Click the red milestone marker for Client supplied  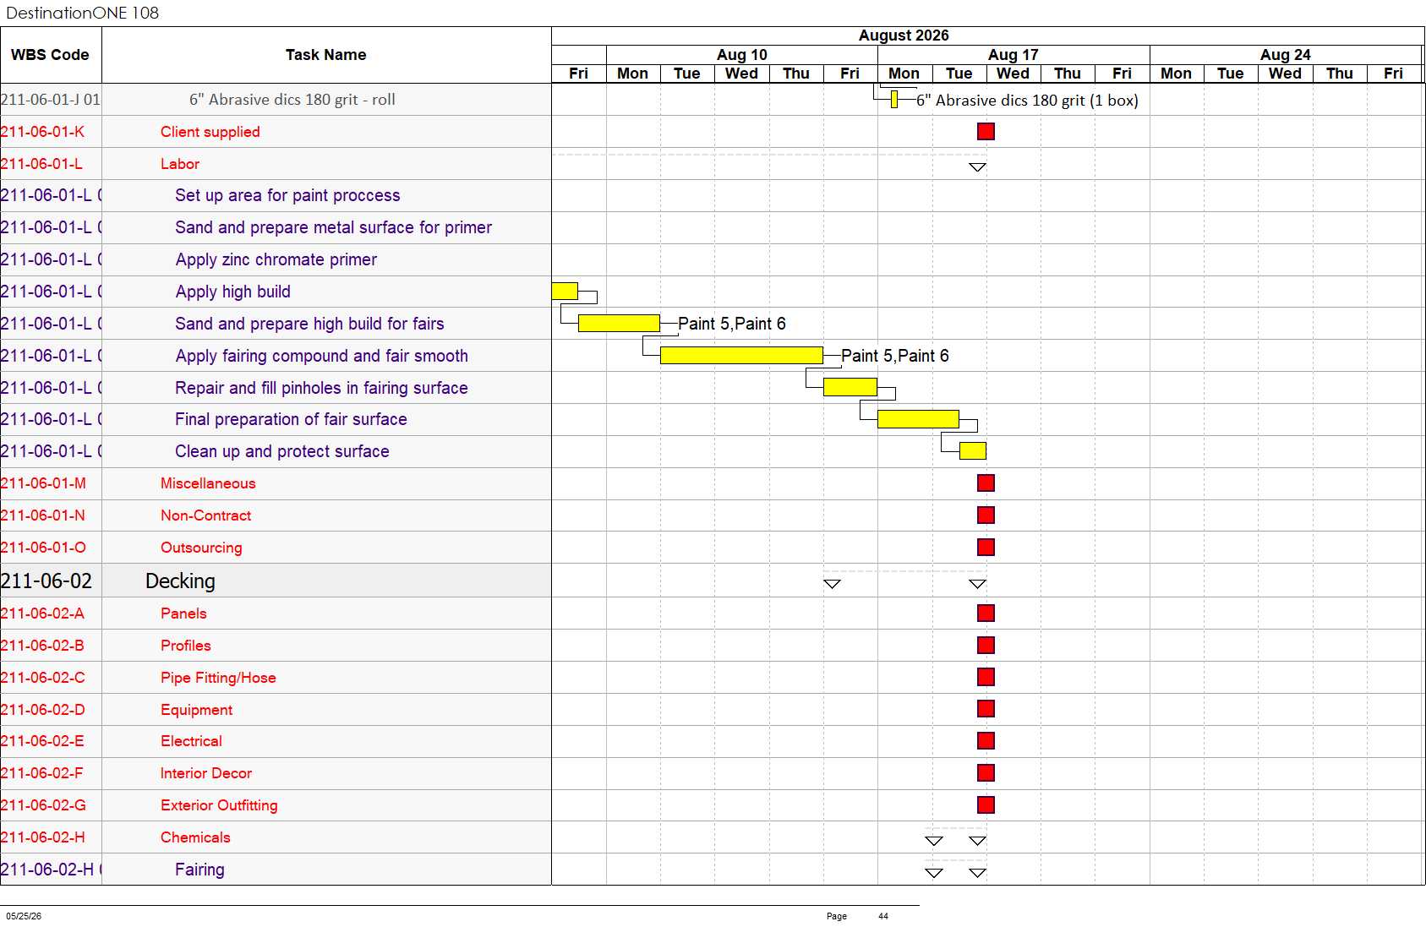pos(986,131)
